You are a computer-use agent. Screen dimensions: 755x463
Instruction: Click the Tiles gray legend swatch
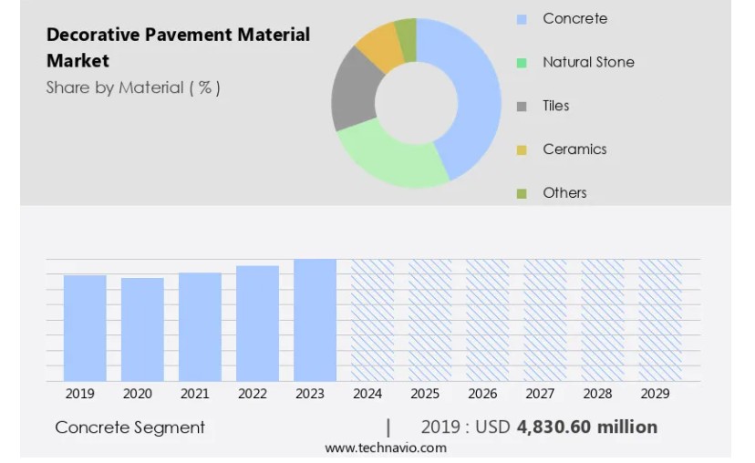(x=522, y=107)
